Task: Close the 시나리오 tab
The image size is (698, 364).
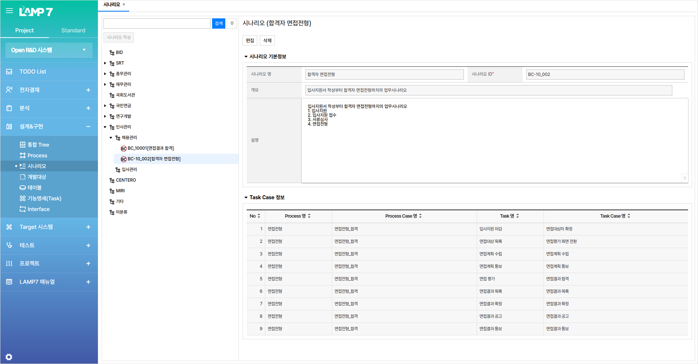Action: pyautogui.click(x=124, y=4)
